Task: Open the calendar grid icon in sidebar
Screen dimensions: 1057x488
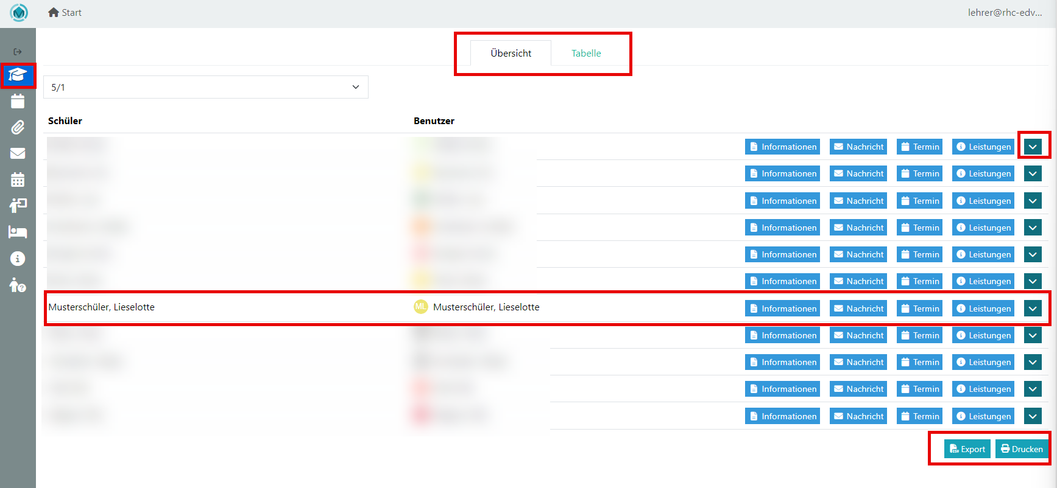Action: [18, 180]
